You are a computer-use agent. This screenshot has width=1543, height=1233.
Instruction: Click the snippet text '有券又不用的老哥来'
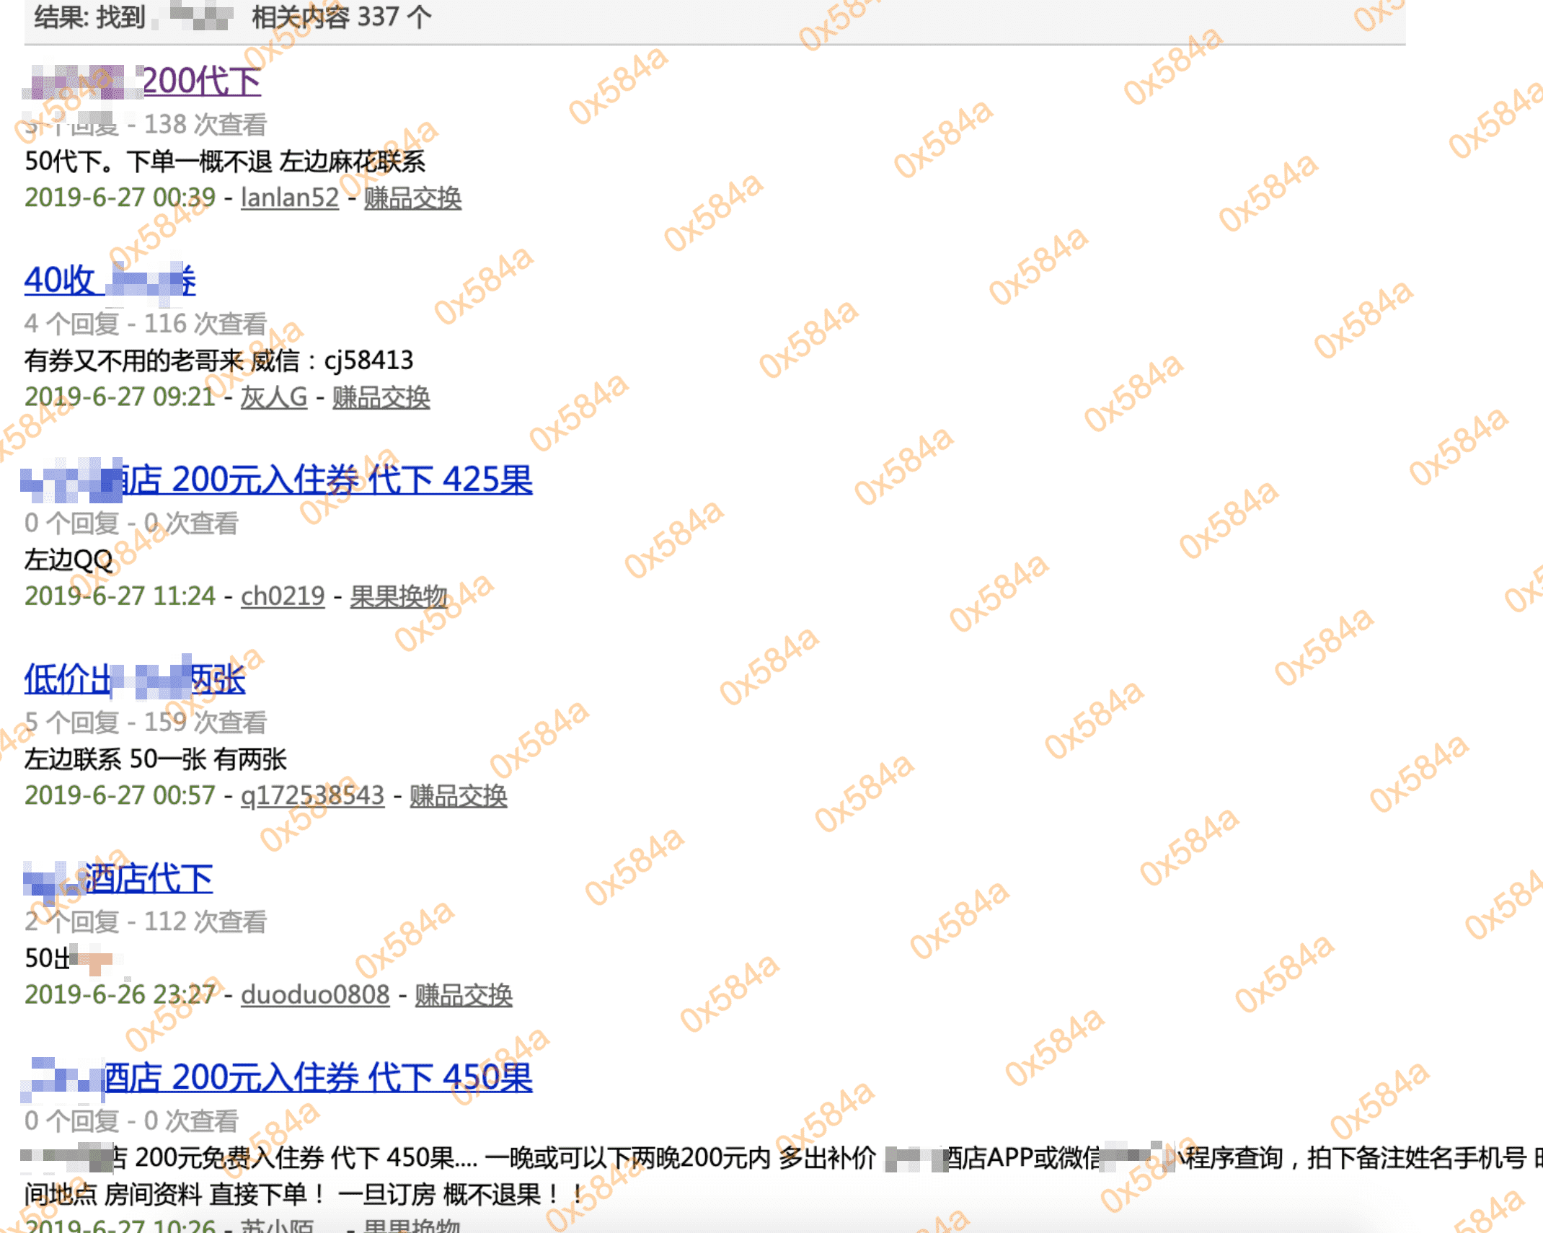[x=133, y=361]
